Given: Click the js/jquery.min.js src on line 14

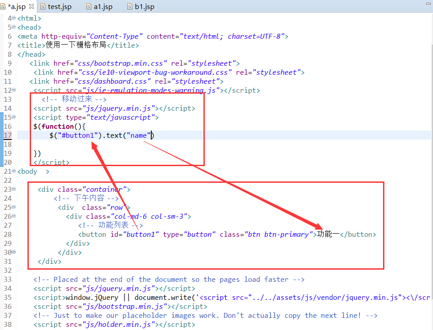Looking at the screenshot, I should pyautogui.click(x=120, y=108).
